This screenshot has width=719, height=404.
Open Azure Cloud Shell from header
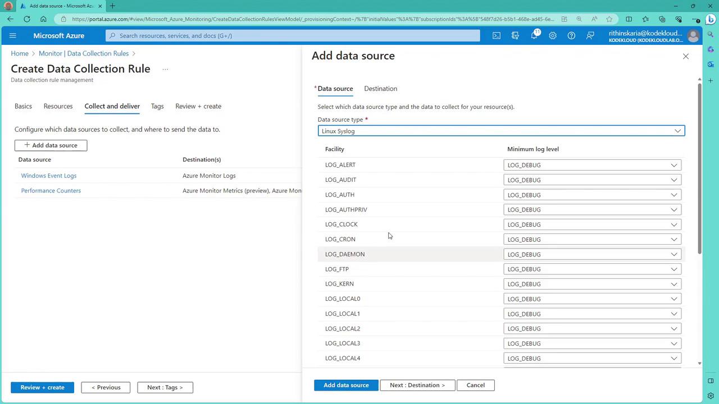tap(497, 35)
